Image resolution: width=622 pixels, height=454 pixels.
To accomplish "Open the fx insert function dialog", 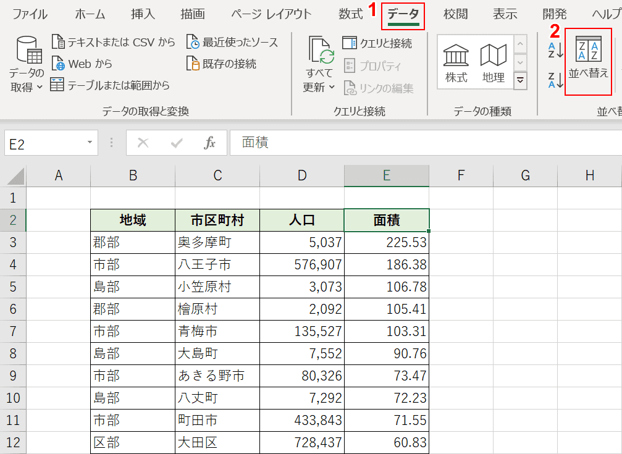I will click(209, 143).
